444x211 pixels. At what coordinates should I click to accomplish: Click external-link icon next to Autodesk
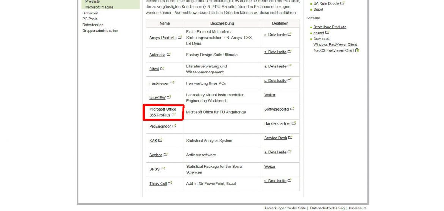pos(168,54)
